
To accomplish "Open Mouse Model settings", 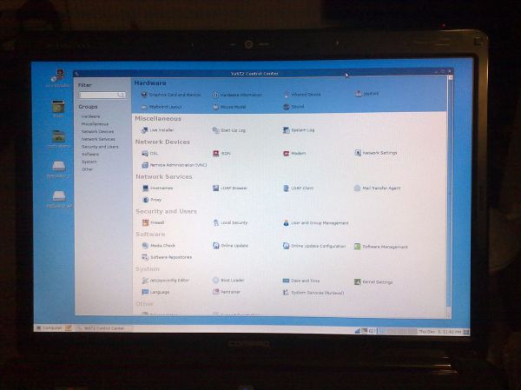I will click(x=229, y=107).
